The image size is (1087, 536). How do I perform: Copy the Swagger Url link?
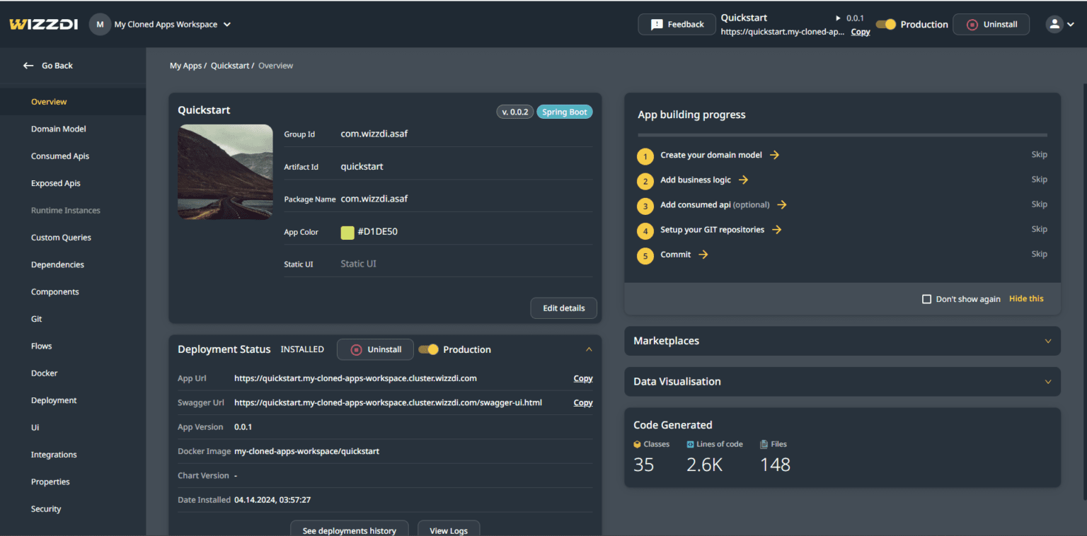tap(582, 402)
